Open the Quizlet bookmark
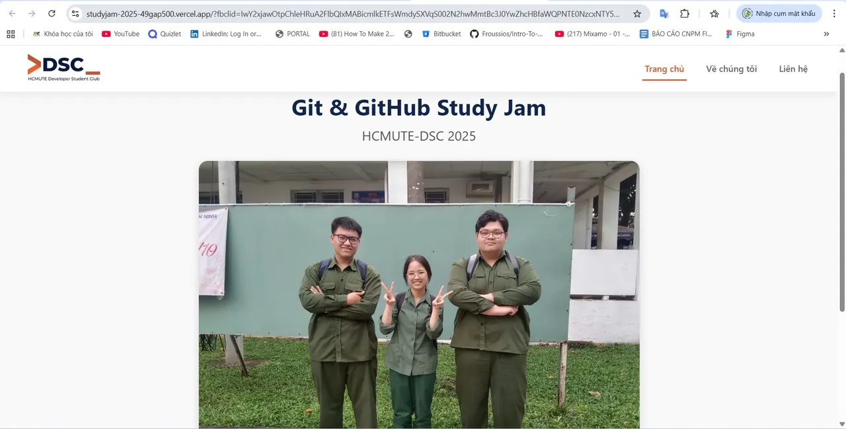The image size is (846, 429). click(x=165, y=34)
